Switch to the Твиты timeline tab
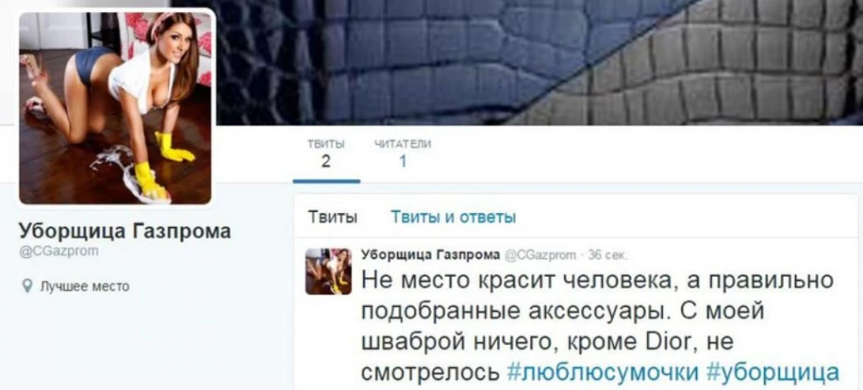 point(332,217)
